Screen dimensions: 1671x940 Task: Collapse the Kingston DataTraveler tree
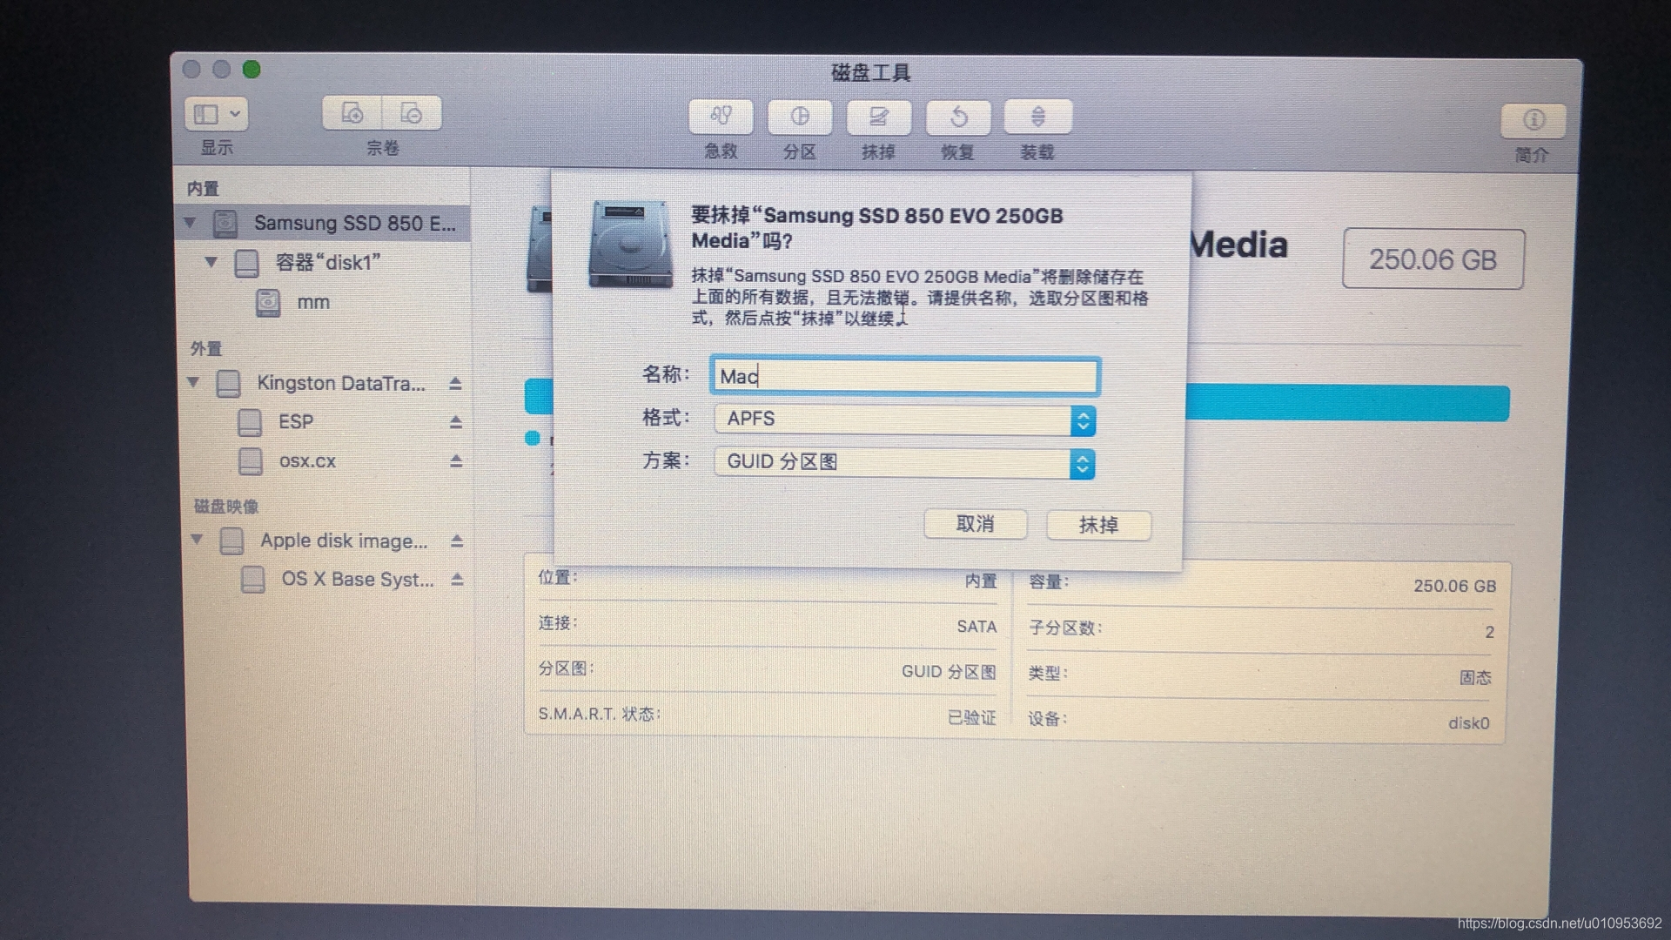[193, 382]
